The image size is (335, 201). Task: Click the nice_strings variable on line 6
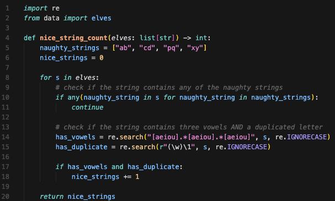pyautogui.click(x=63, y=58)
